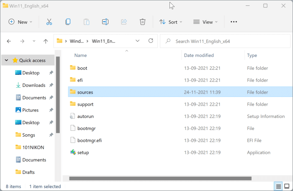The width and height of the screenshot is (293, 191).
Task: Click the Wind... breadcrumb segment
Action: click(x=77, y=41)
